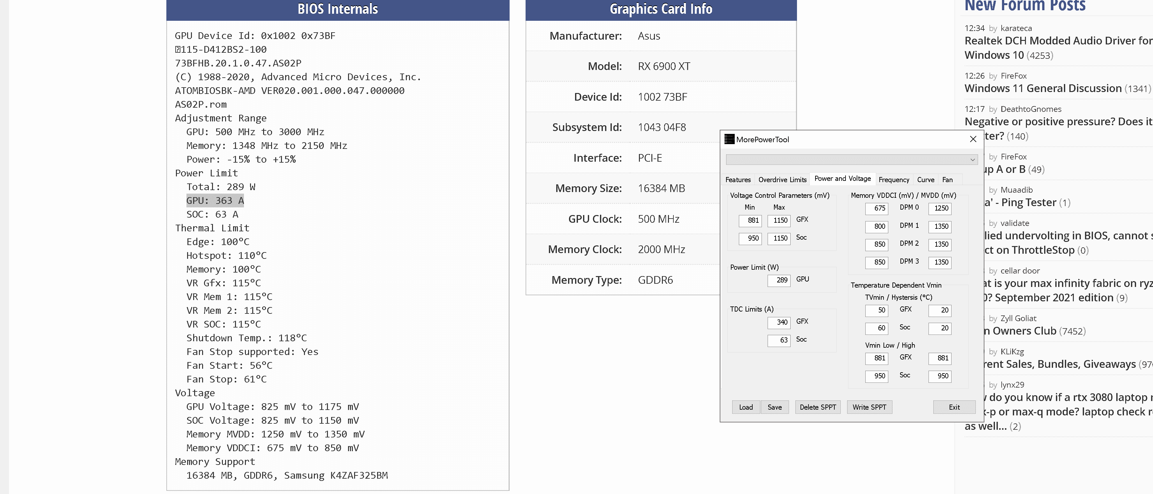Image resolution: width=1153 pixels, height=494 pixels.
Task: Select the Power and Voltage tab
Action: [x=842, y=178]
